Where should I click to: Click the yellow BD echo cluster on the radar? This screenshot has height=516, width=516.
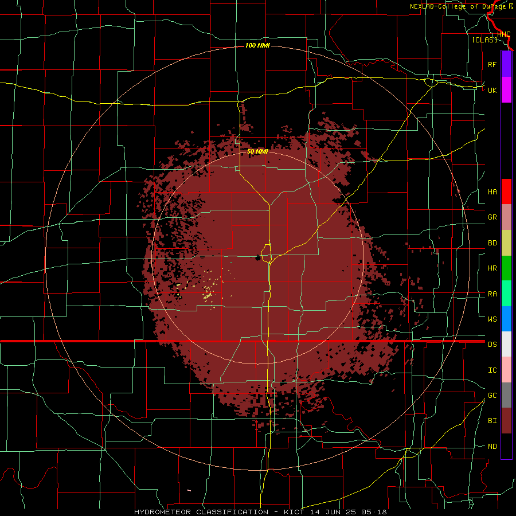click(x=208, y=293)
